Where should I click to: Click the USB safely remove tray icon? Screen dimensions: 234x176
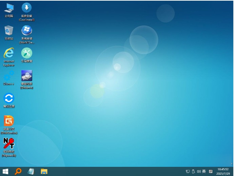(193, 171)
